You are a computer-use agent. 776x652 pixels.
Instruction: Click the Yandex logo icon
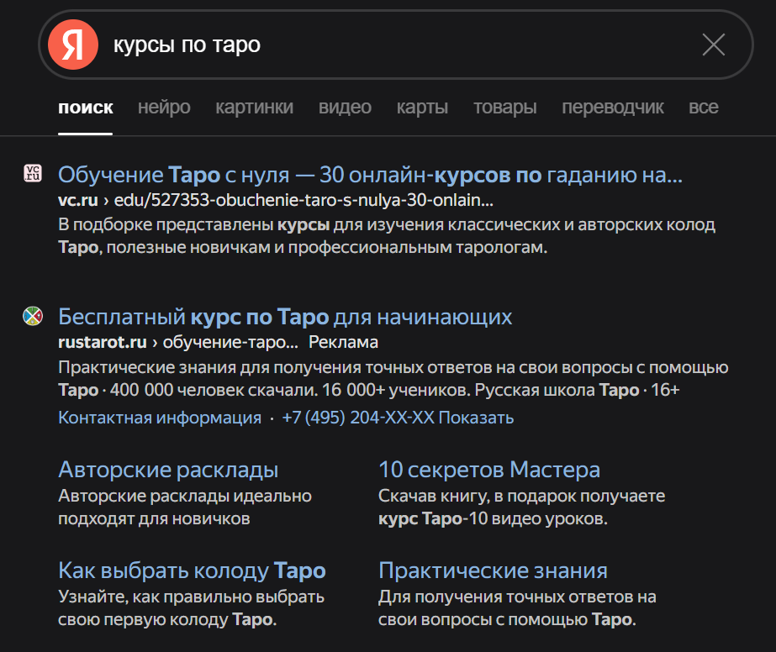73,45
